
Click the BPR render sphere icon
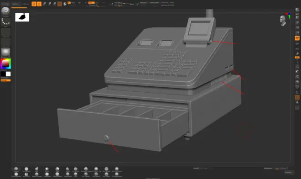pyautogui.click(x=297, y=10)
